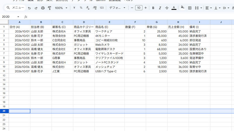Select cell ワークチェア

109,31
